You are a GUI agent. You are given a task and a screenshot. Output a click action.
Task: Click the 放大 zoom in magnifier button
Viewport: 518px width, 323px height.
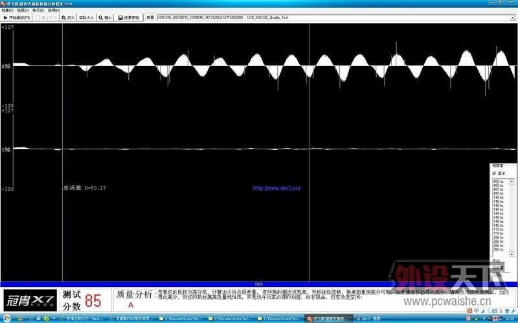click(68, 17)
